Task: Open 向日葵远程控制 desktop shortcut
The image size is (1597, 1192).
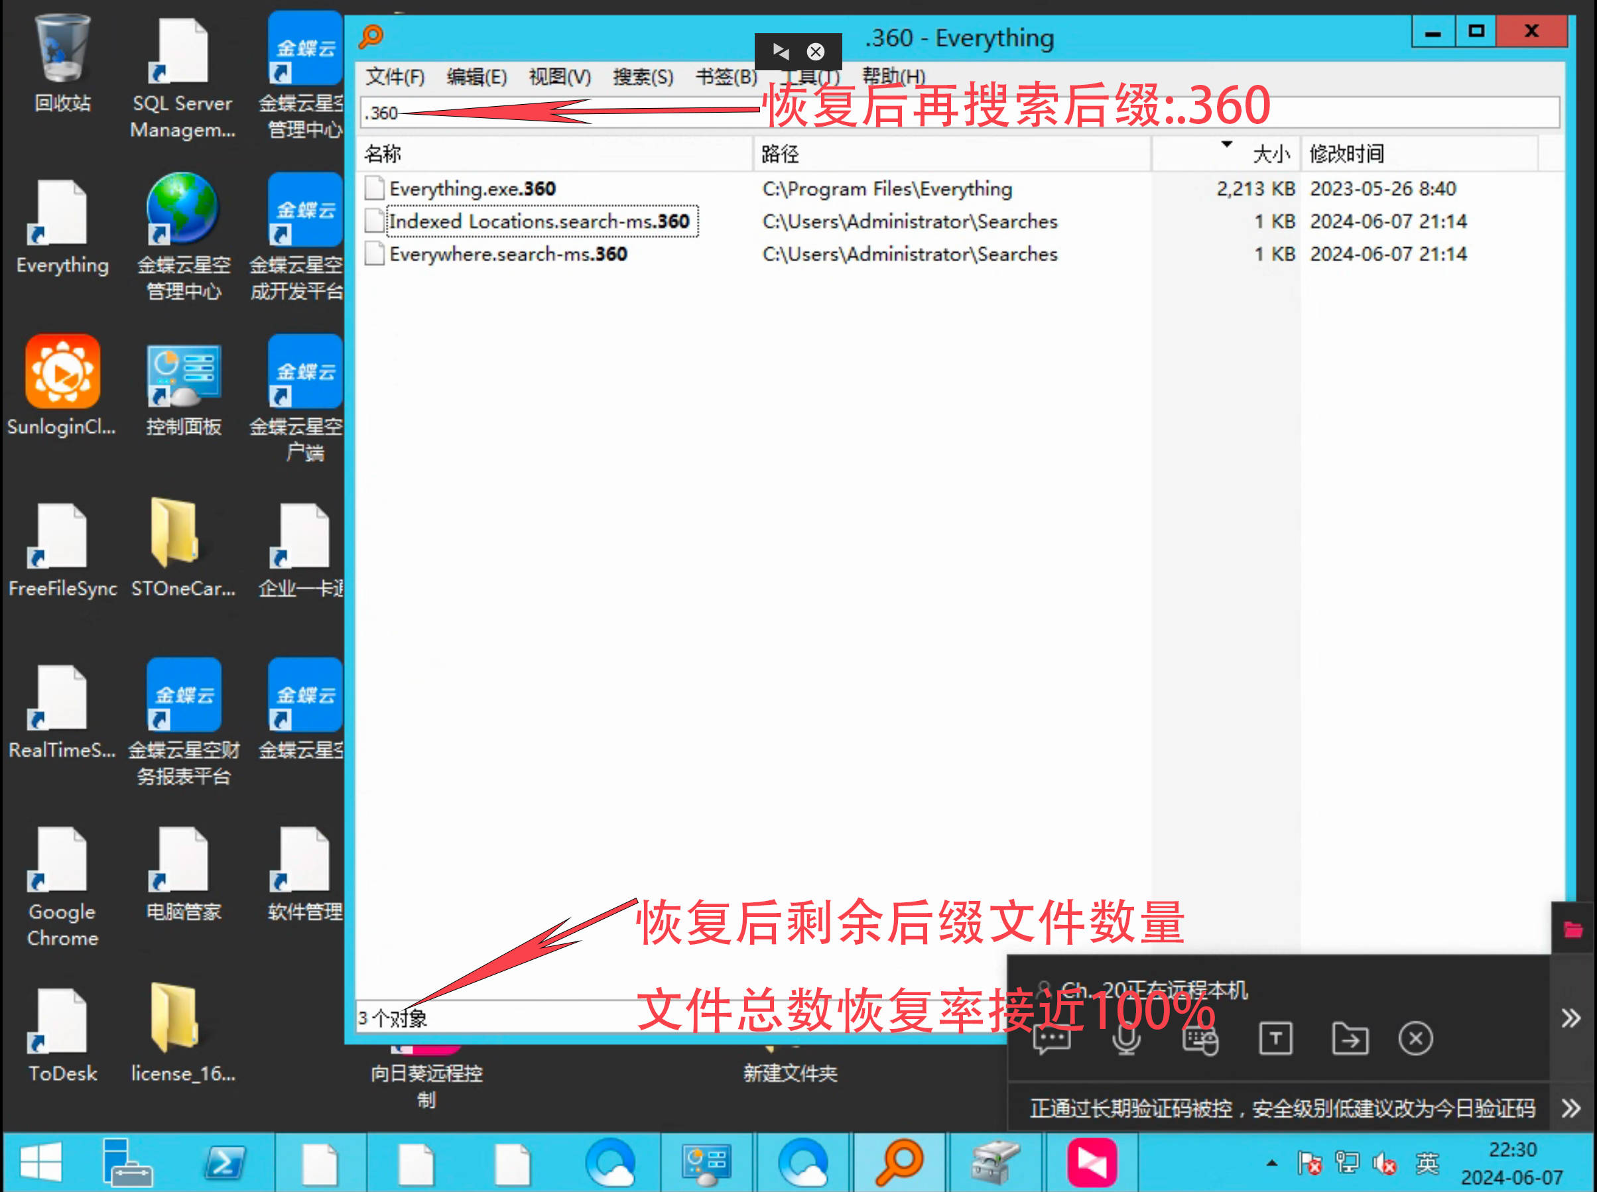Action: click(x=426, y=1079)
